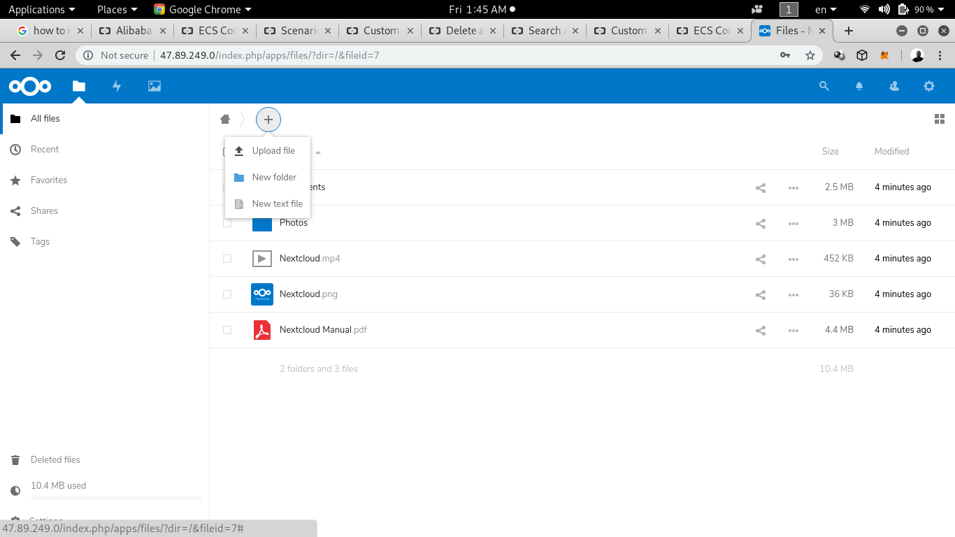
Task: Open the search magnifier in header
Action: [x=824, y=86]
